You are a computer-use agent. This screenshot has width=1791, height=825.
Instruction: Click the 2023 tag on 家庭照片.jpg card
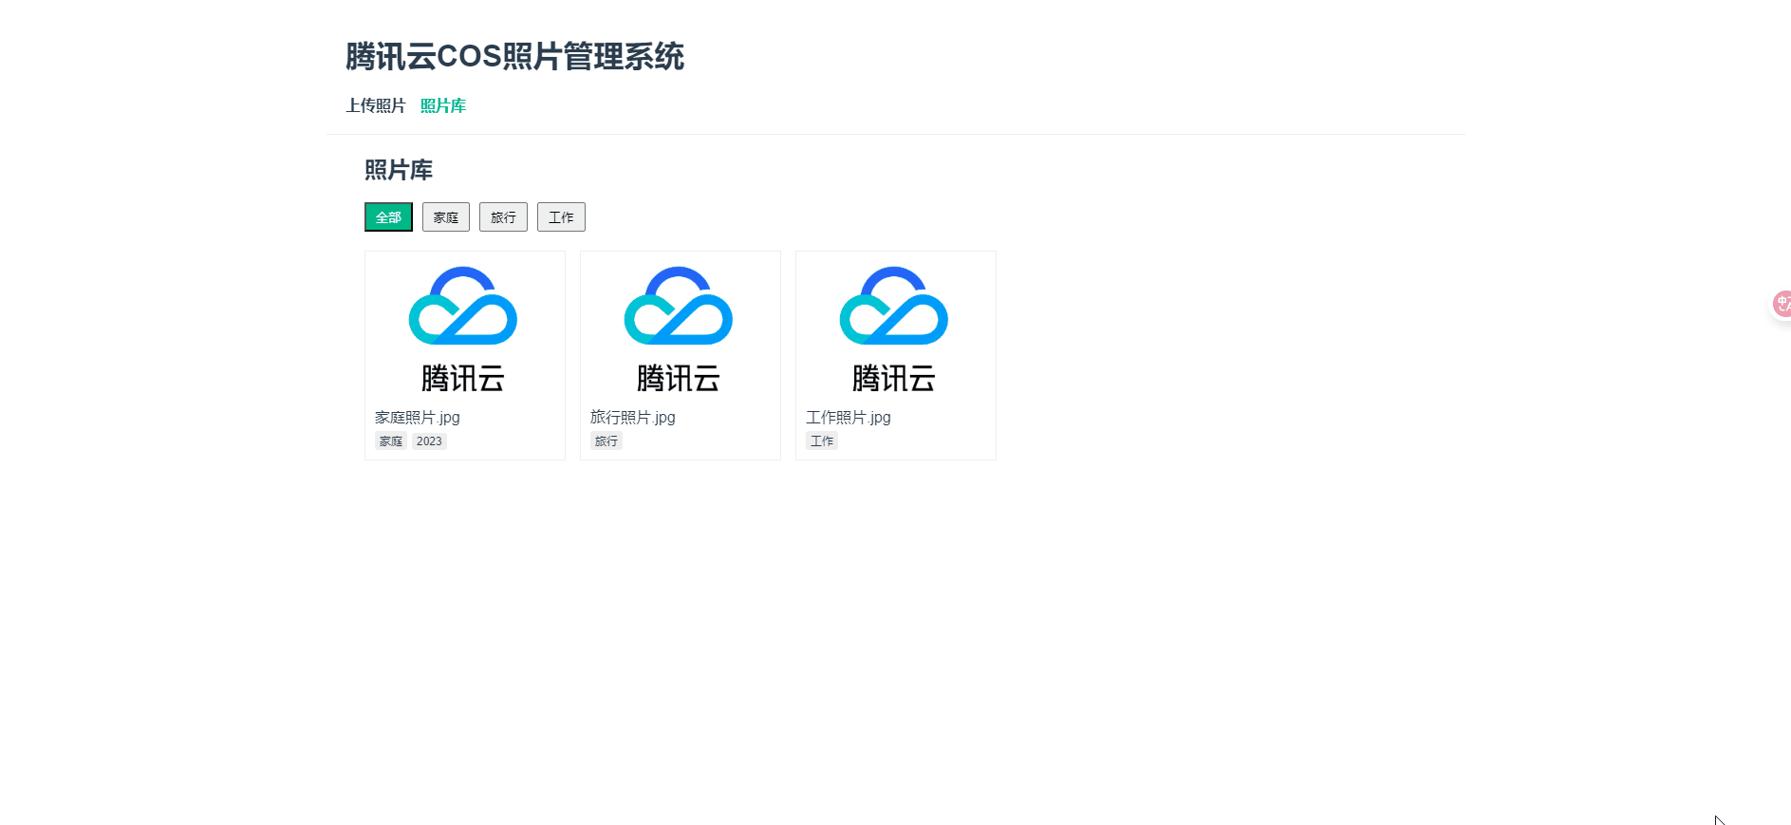click(429, 441)
